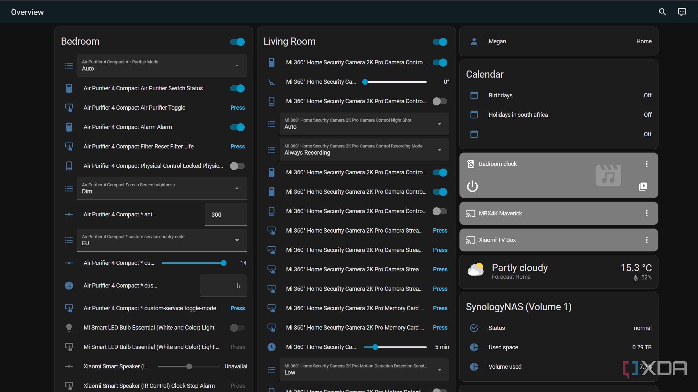Click the Megan Home state text
The image size is (698, 392).
pos(644,41)
